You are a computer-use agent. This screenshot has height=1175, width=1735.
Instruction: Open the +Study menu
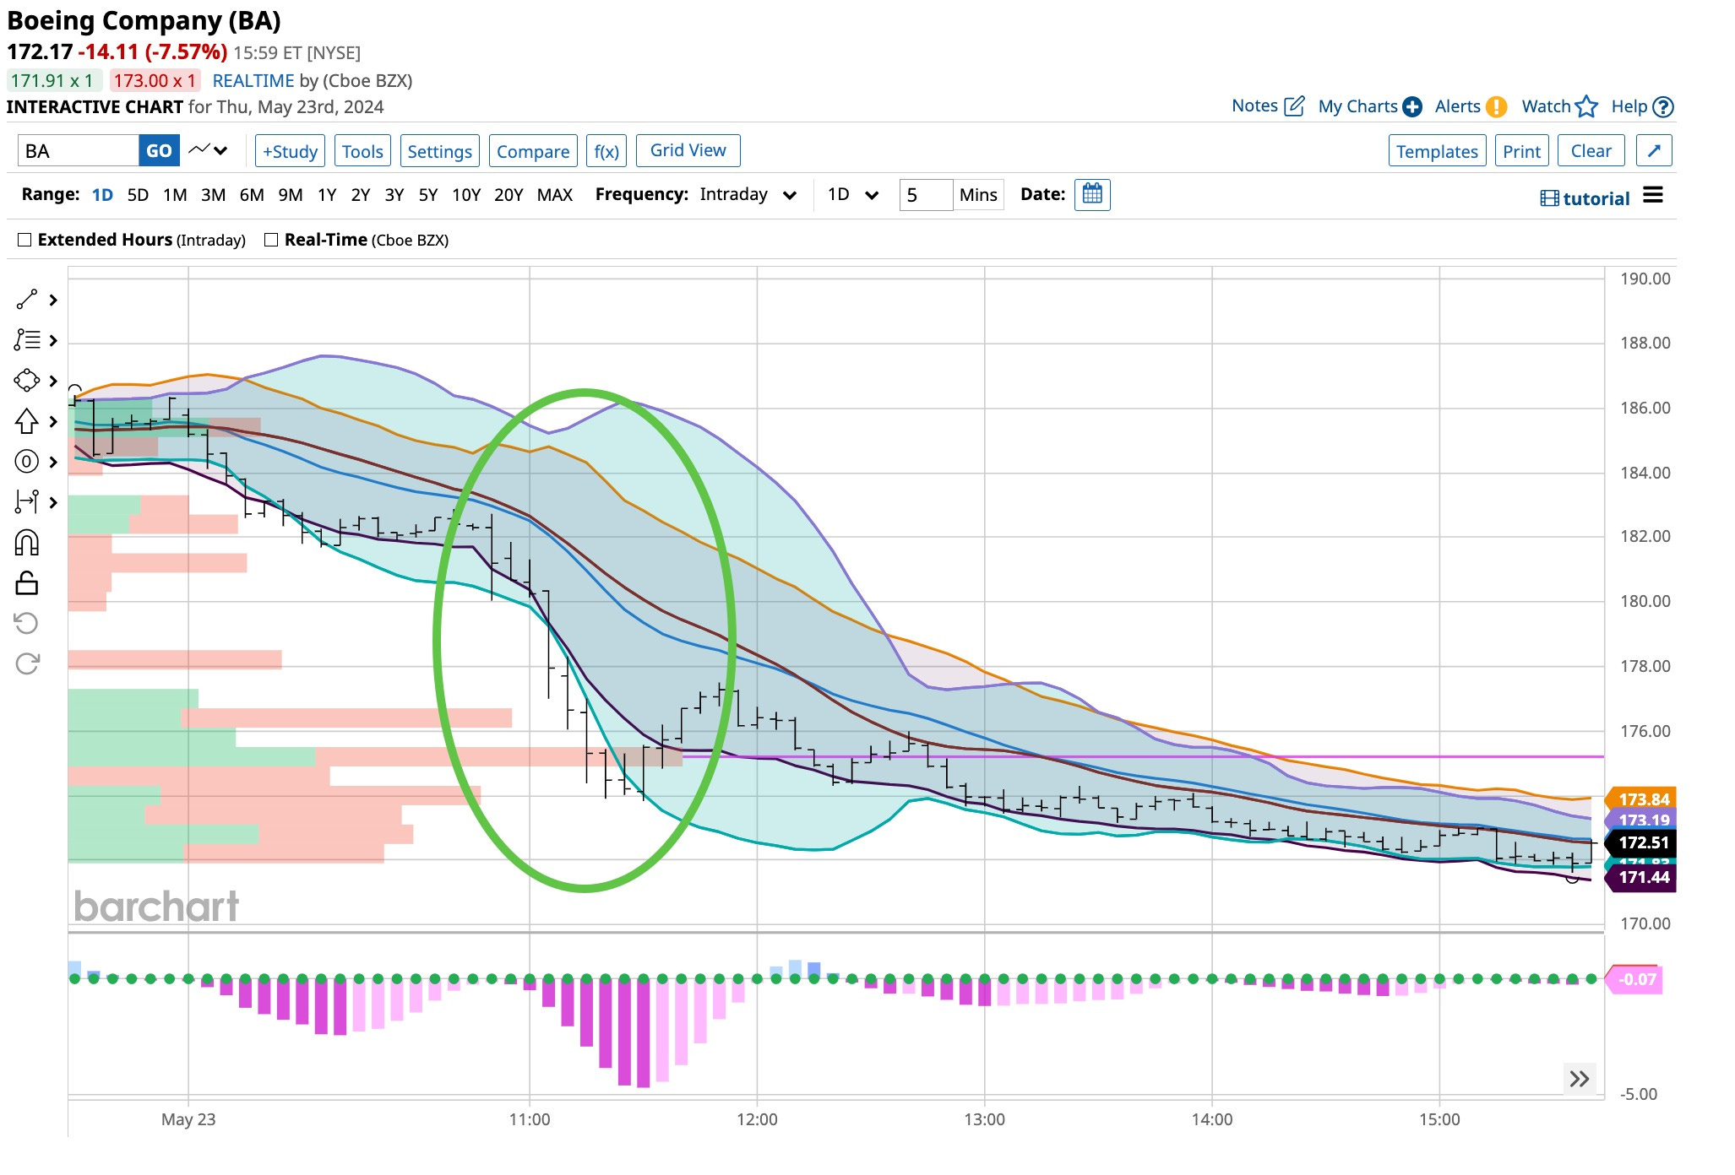point(290,151)
